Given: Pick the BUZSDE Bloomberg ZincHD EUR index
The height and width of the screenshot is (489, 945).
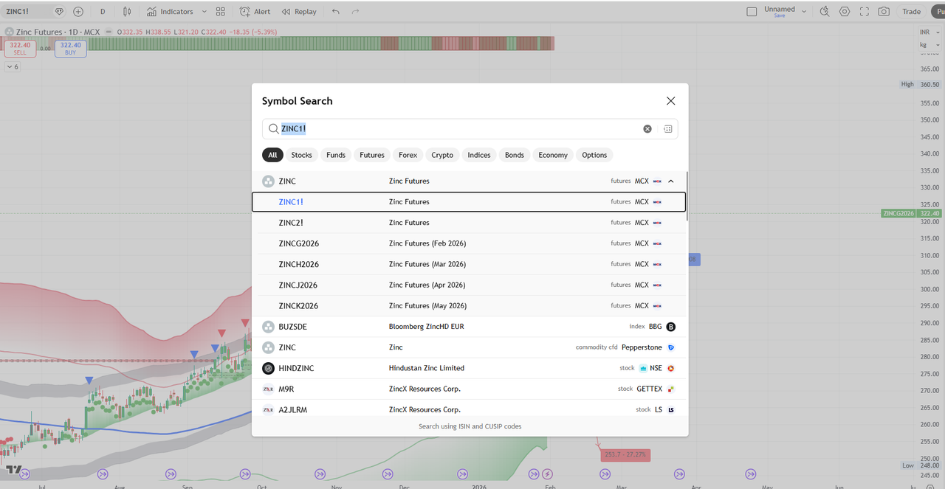Looking at the screenshot, I should (469, 326).
